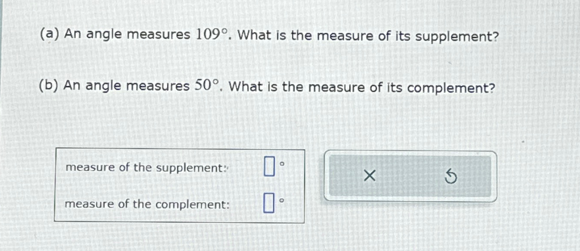Click the label 'measure of the supplement:'
The width and height of the screenshot is (580, 251).
[x=147, y=168]
